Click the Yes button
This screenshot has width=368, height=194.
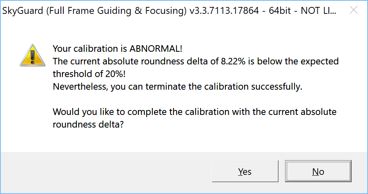point(245,172)
